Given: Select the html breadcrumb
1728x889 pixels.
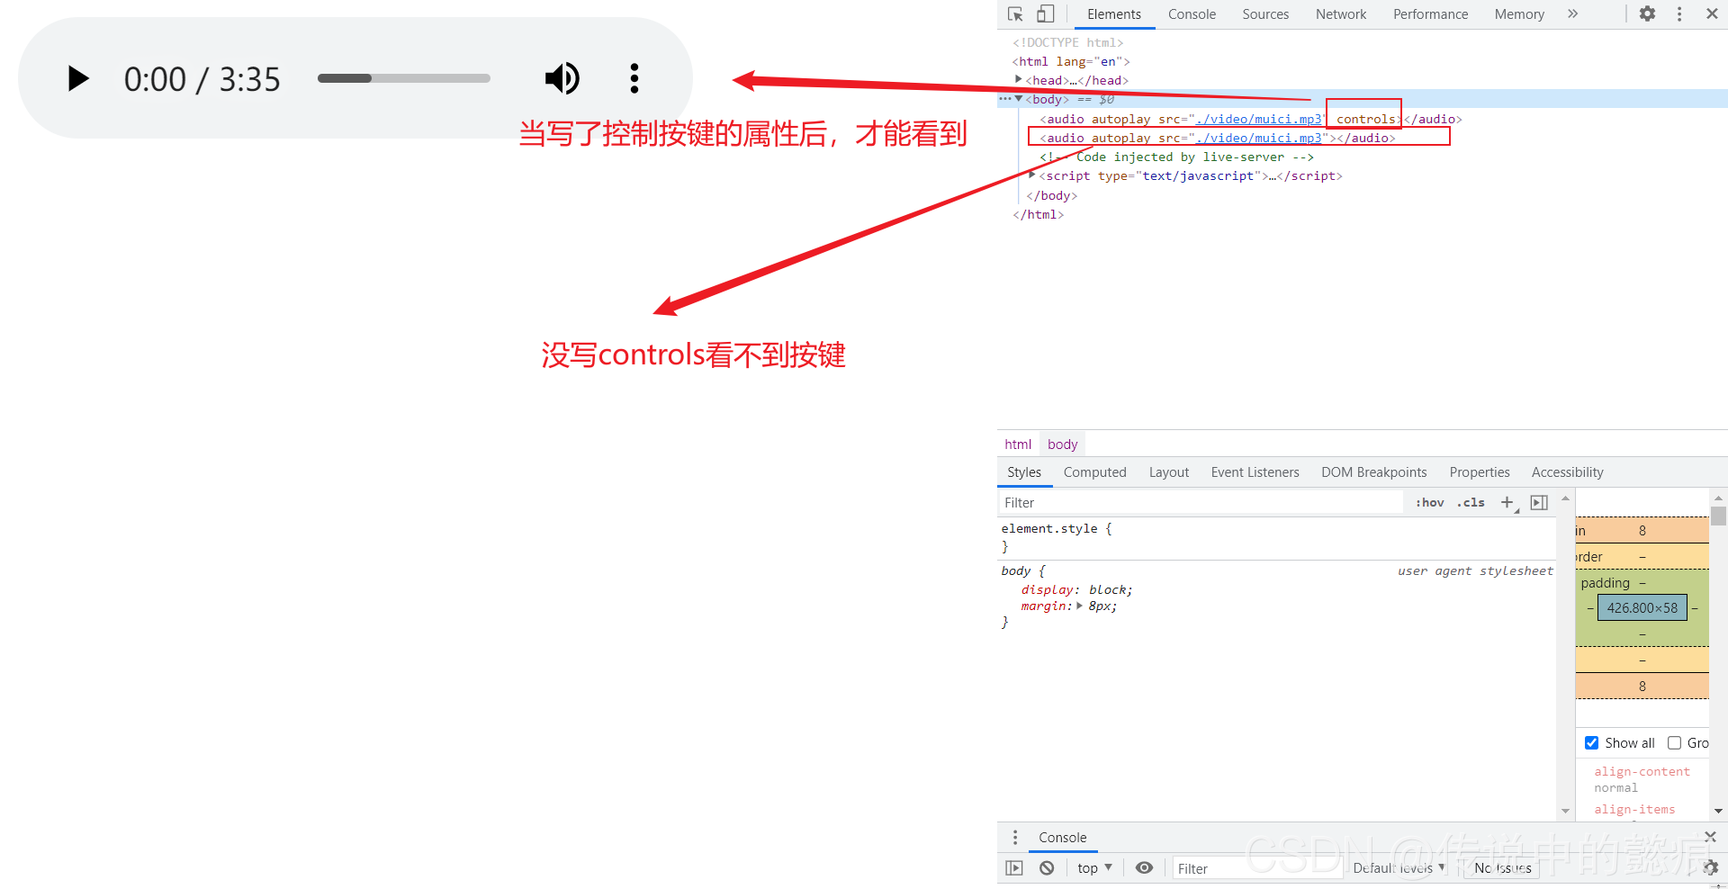Looking at the screenshot, I should pyautogui.click(x=1018, y=444).
